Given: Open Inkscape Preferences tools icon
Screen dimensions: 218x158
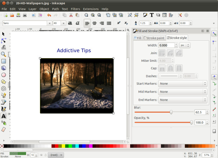Looking at the screenshot, I should [180, 15].
